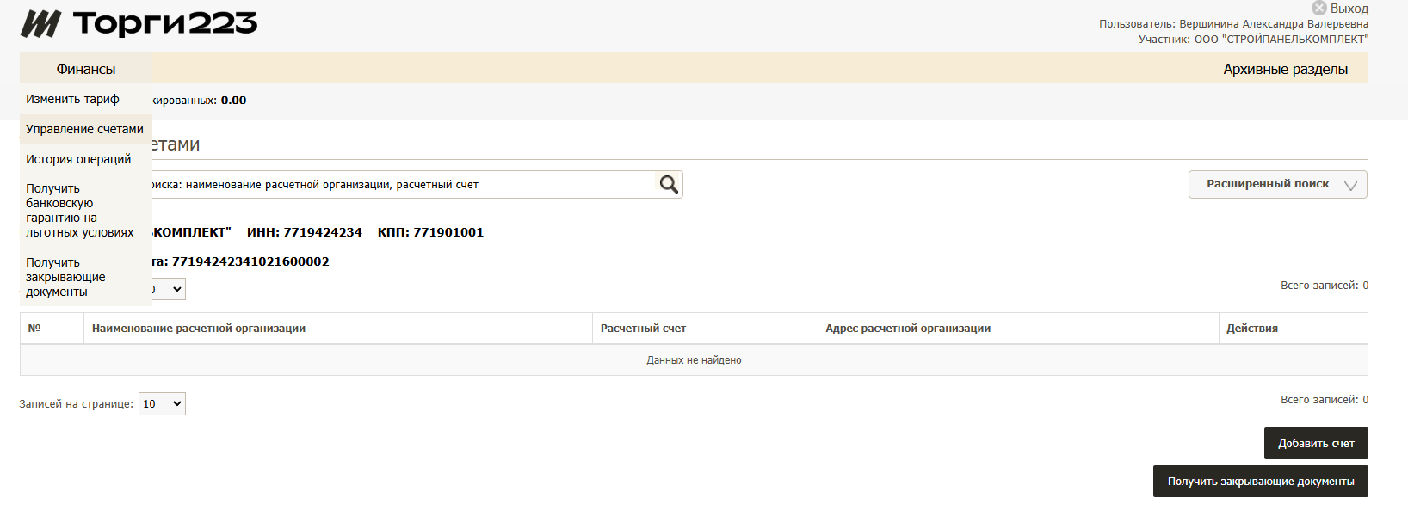Select Изменить тариф in the Финансы menu
This screenshot has height=516, width=1408.
[x=72, y=99]
